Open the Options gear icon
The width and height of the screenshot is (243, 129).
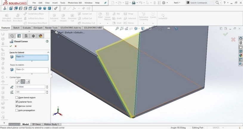coord(163,3)
